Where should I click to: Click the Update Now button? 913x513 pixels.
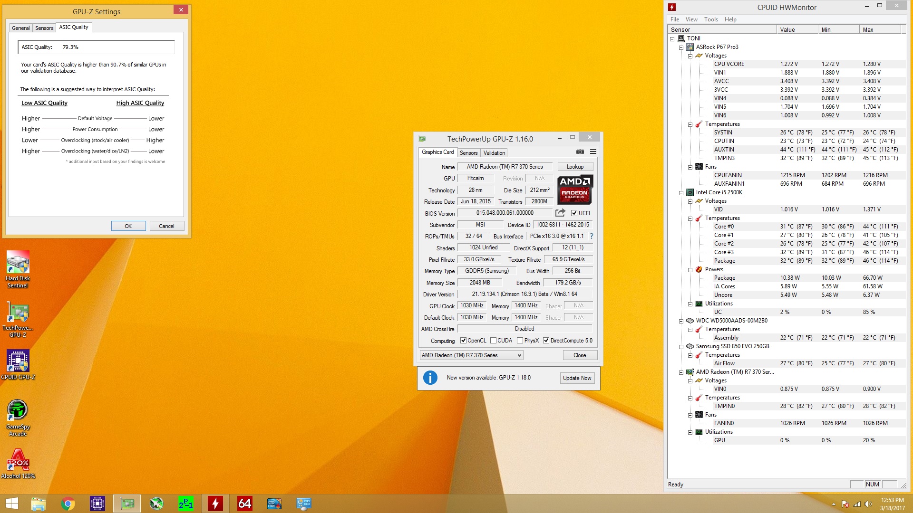[x=577, y=378]
